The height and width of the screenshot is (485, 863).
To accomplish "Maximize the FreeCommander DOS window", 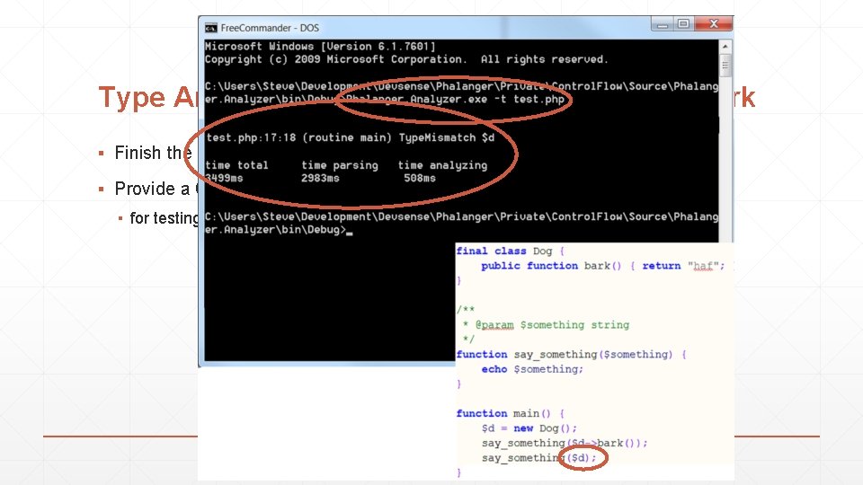I will pyautogui.click(x=683, y=24).
